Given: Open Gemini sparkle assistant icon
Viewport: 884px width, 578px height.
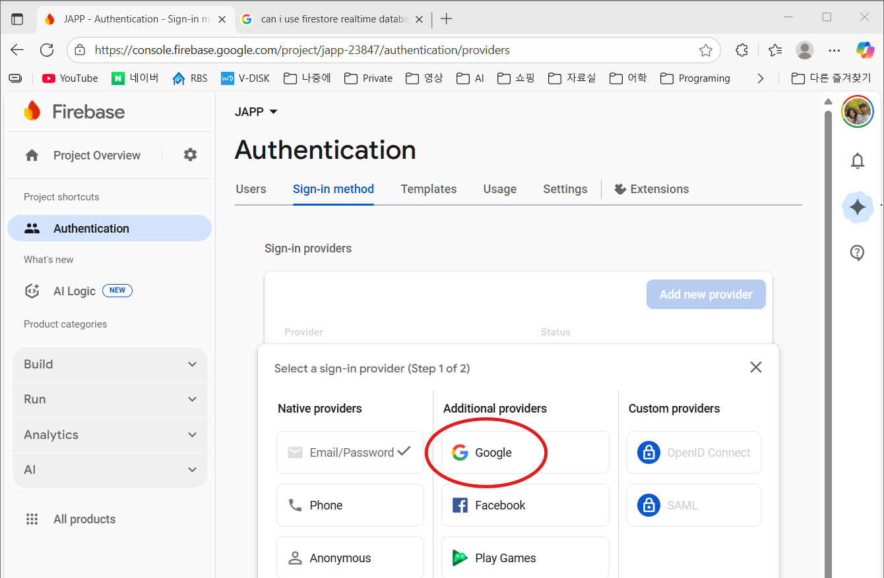Looking at the screenshot, I should (858, 208).
